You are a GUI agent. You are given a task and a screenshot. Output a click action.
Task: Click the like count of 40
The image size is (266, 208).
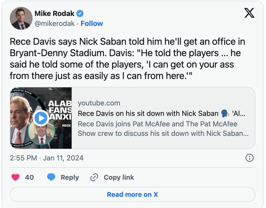tap(29, 177)
